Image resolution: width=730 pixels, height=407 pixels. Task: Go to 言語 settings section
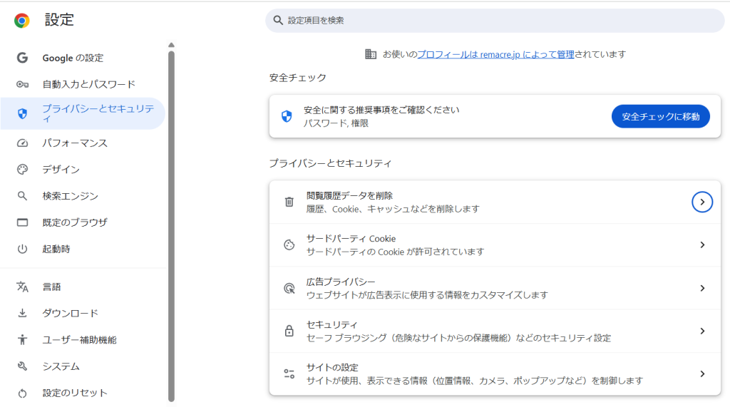tap(51, 287)
